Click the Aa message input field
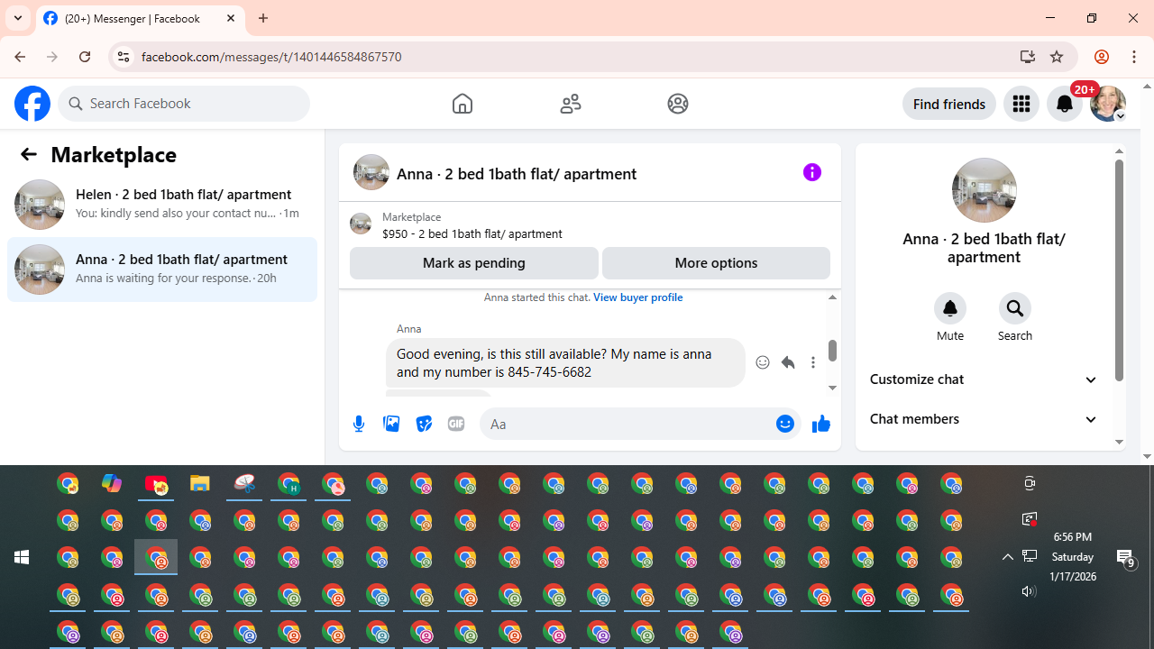Image resolution: width=1154 pixels, height=649 pixels. tap(629, 424)
